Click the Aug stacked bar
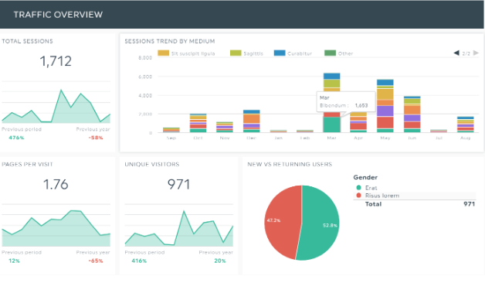The width and height of the screenshot is (485, 283). pos(466,124)
